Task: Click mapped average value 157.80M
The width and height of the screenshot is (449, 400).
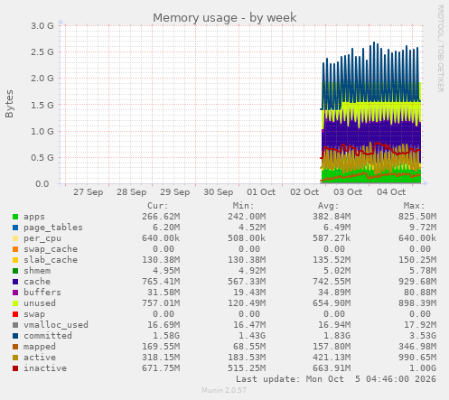Action: click(x=332, y=347)
